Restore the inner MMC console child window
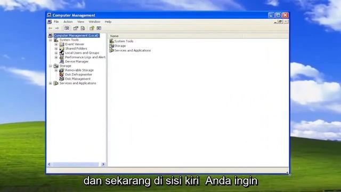Viewport: 341px width, 192px height. tap(281, 22)
